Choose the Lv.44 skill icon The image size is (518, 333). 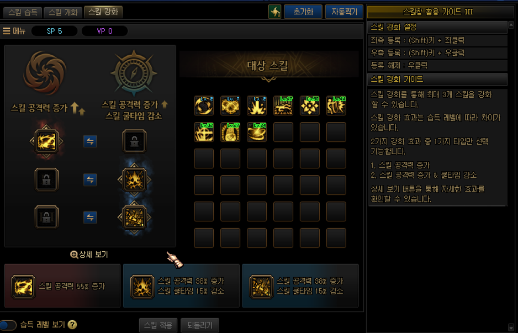(x=336, y=105)
